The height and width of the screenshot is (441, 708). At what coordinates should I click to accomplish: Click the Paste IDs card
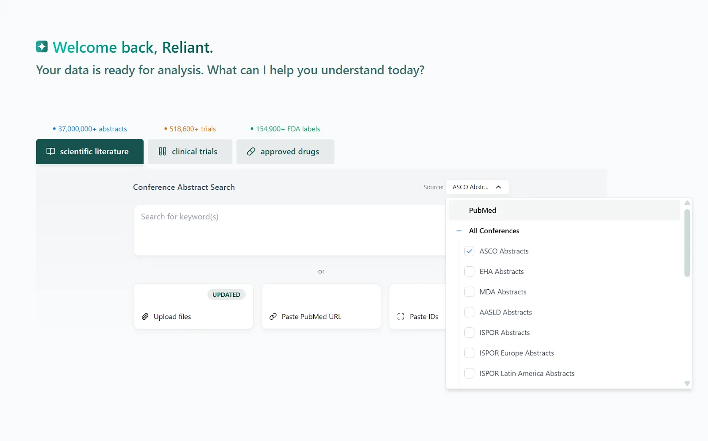tap(417, 307)
